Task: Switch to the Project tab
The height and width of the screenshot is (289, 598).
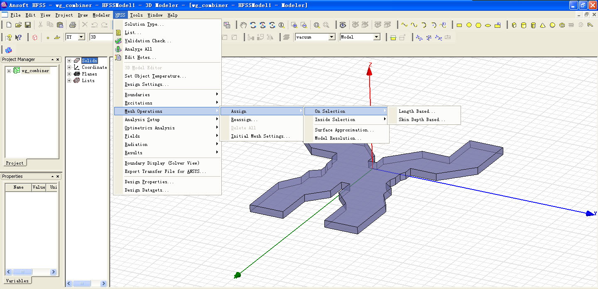Action: click(15, 163)
